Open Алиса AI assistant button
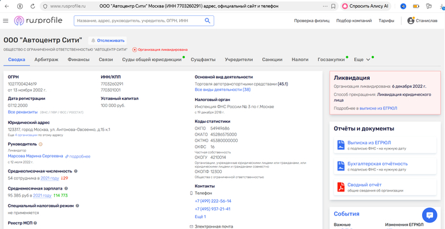445x229 pixels. coord(366,6)
